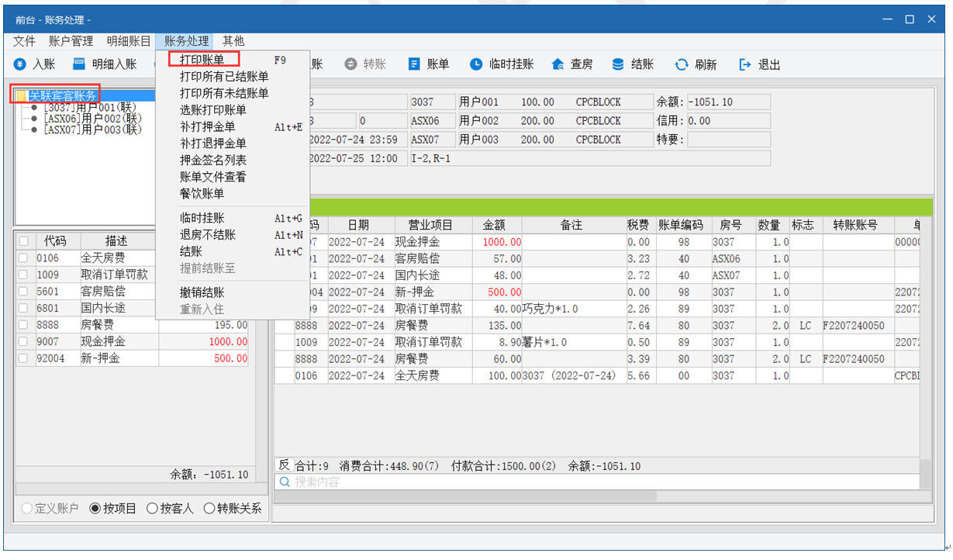
Task: Select 撤销结账 menu entry
Action: pyautogui.click(x=202, y=292)
